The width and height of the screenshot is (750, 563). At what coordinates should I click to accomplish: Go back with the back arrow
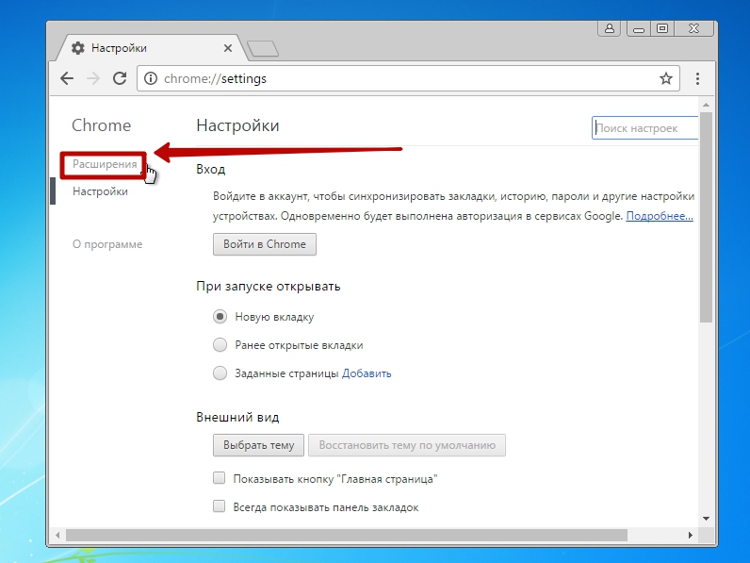pos(67,78)
